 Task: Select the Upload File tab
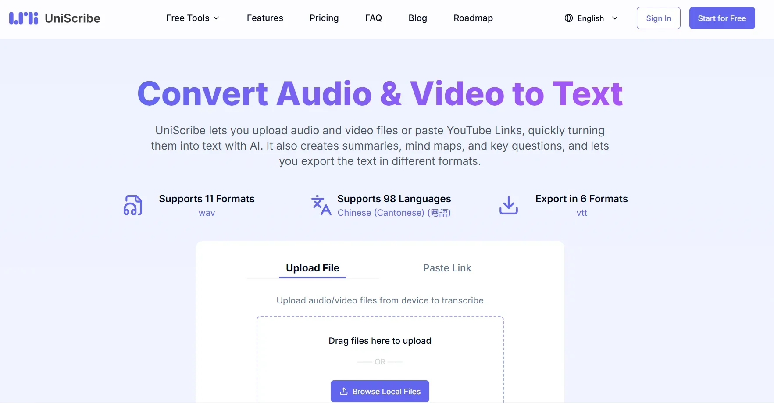(312, 268)
